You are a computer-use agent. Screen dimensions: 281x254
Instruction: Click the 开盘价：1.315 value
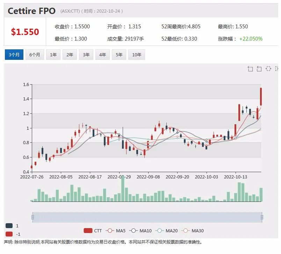(124, 27)
